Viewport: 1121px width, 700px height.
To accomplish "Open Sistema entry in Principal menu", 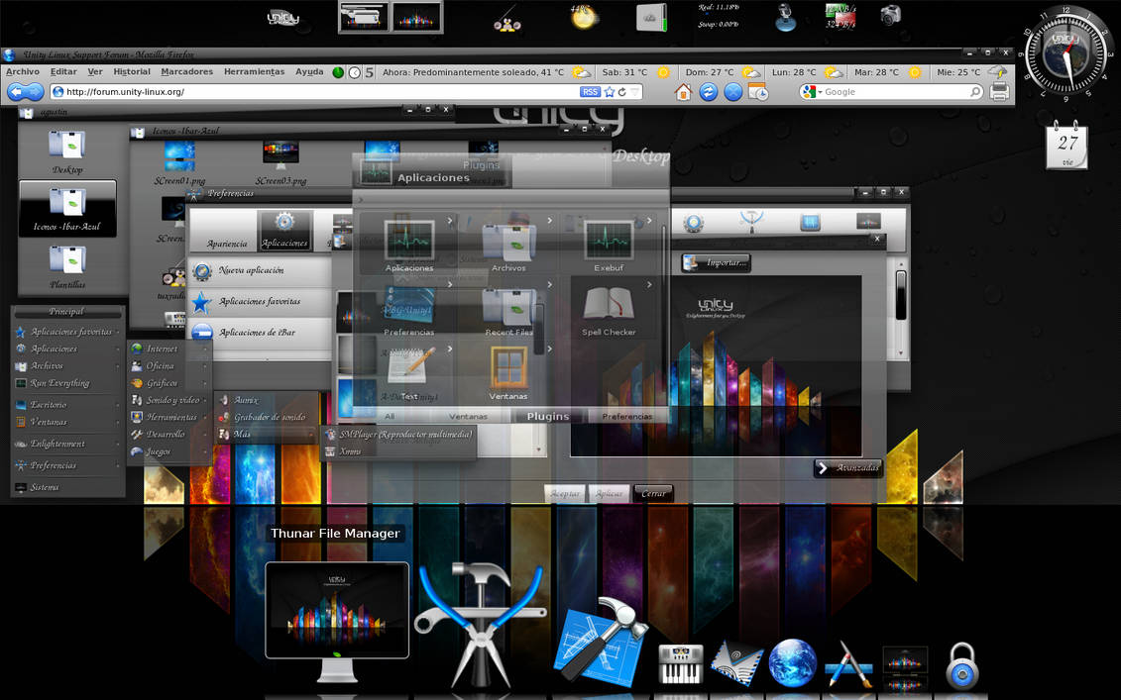I will click(x=68, y=487).
